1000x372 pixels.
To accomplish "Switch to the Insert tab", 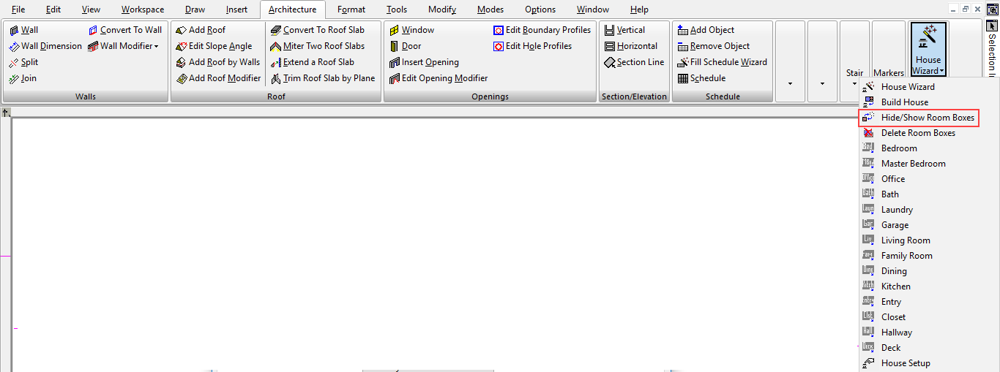I will click(236, 10).
